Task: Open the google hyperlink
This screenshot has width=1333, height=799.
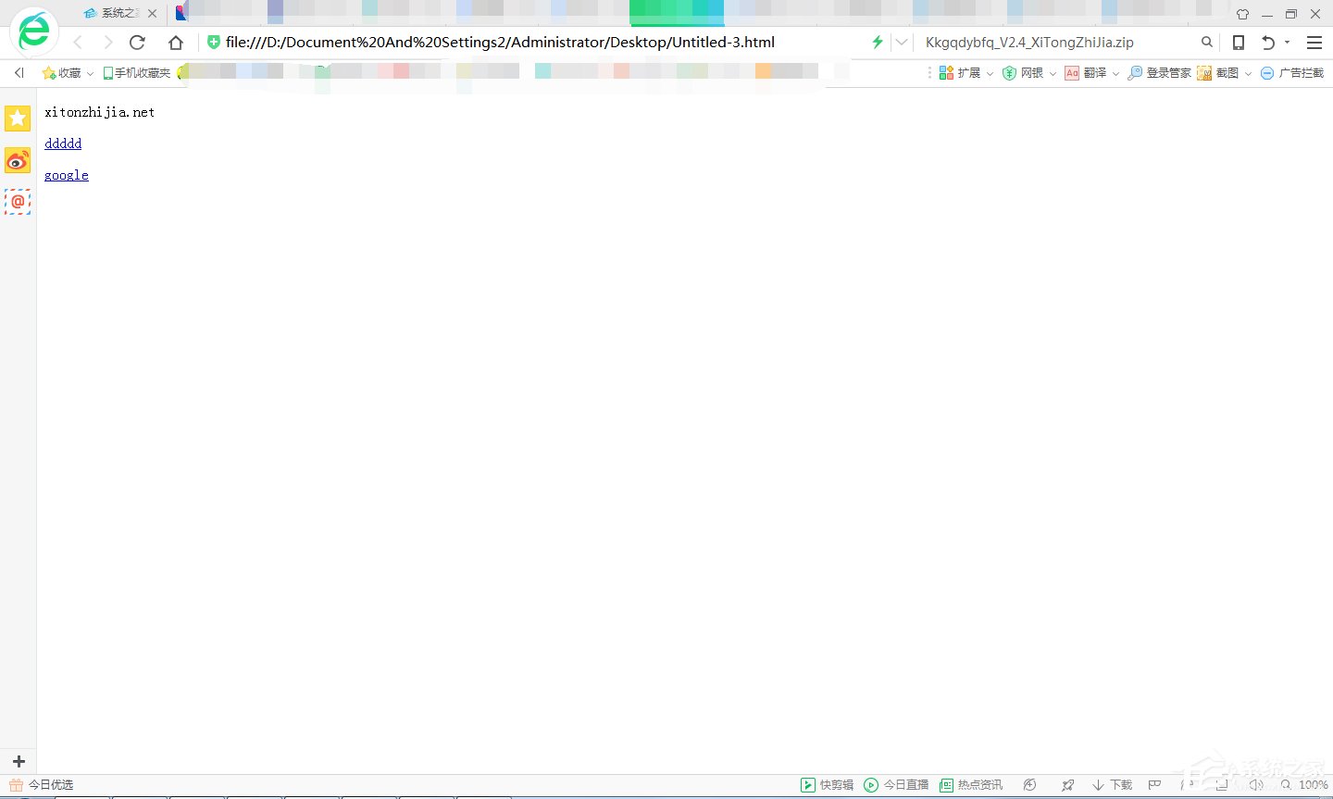Action: pos(66,175)
